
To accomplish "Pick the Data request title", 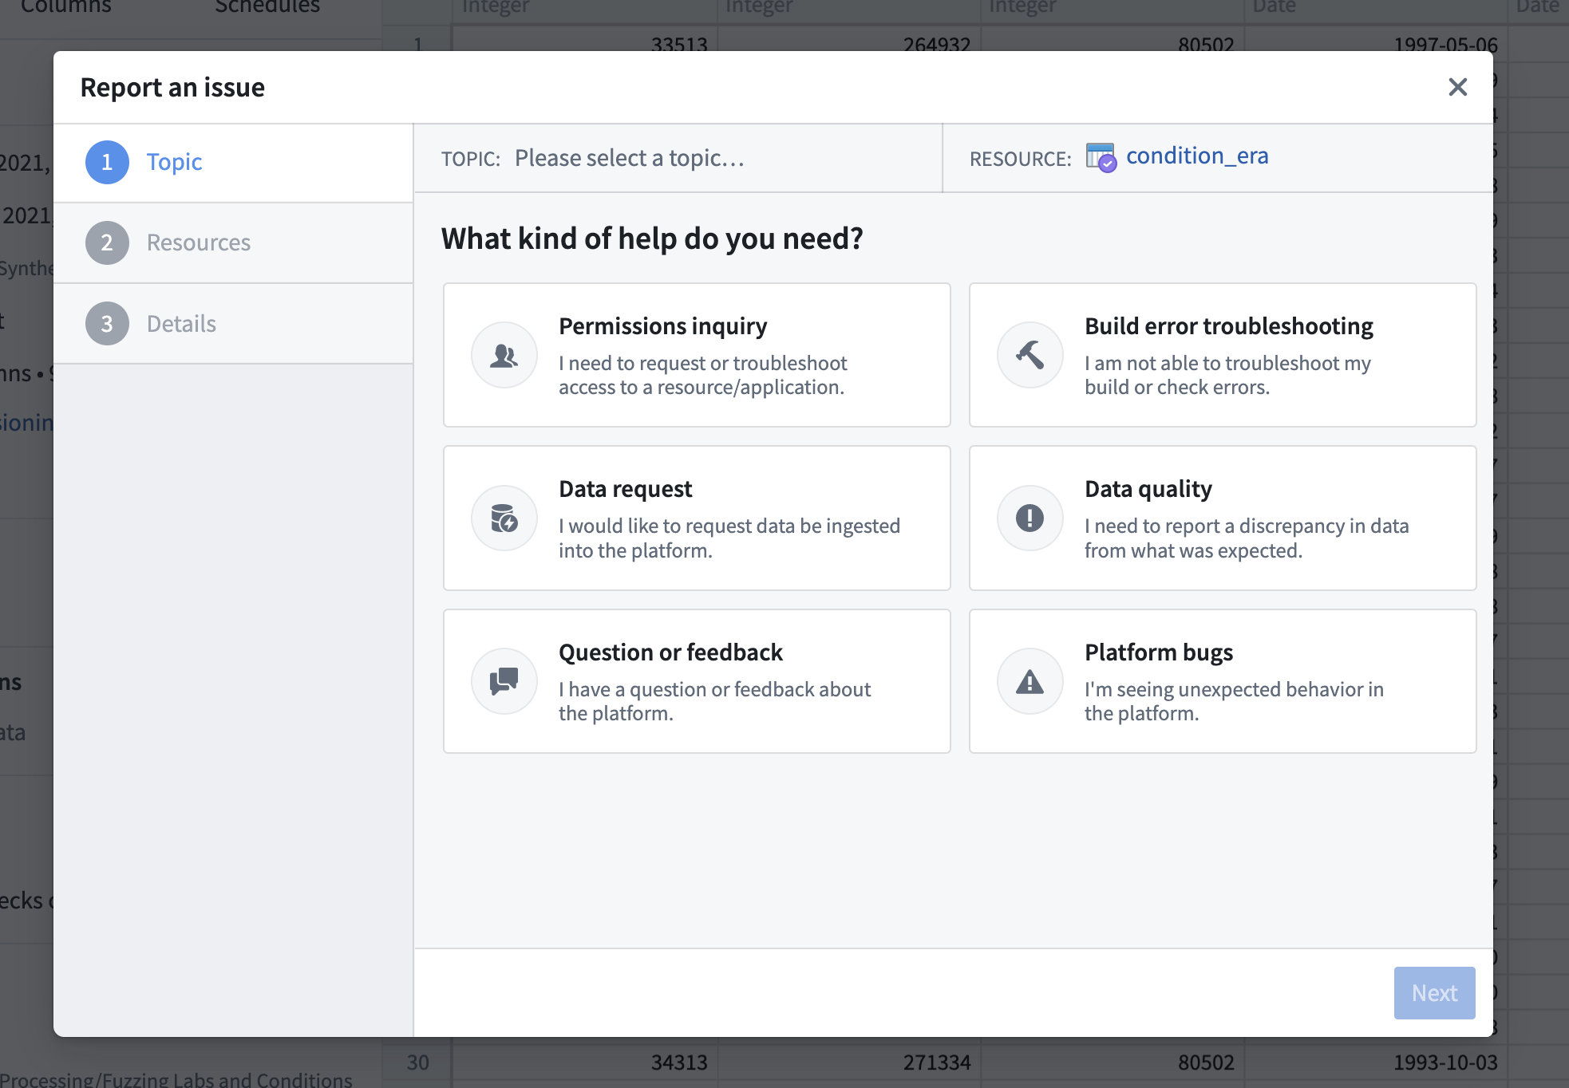I will click(625, 489).
